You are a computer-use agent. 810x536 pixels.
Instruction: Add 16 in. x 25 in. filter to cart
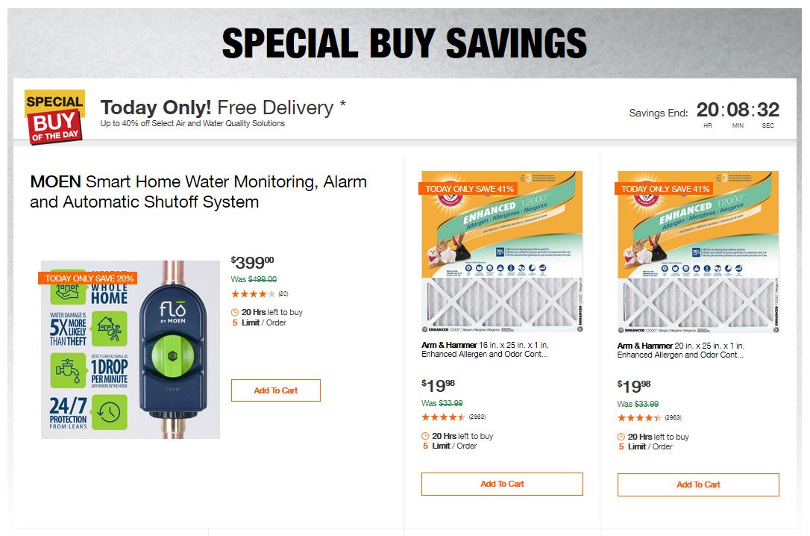pyautogui.click(x=502, y=484)
